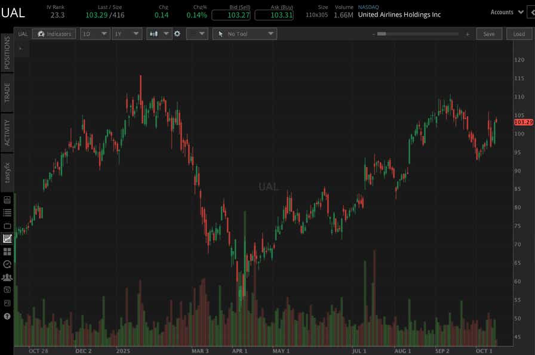Open the candlestick chart type dropdown
535x355 pixels.
[159, 34]
